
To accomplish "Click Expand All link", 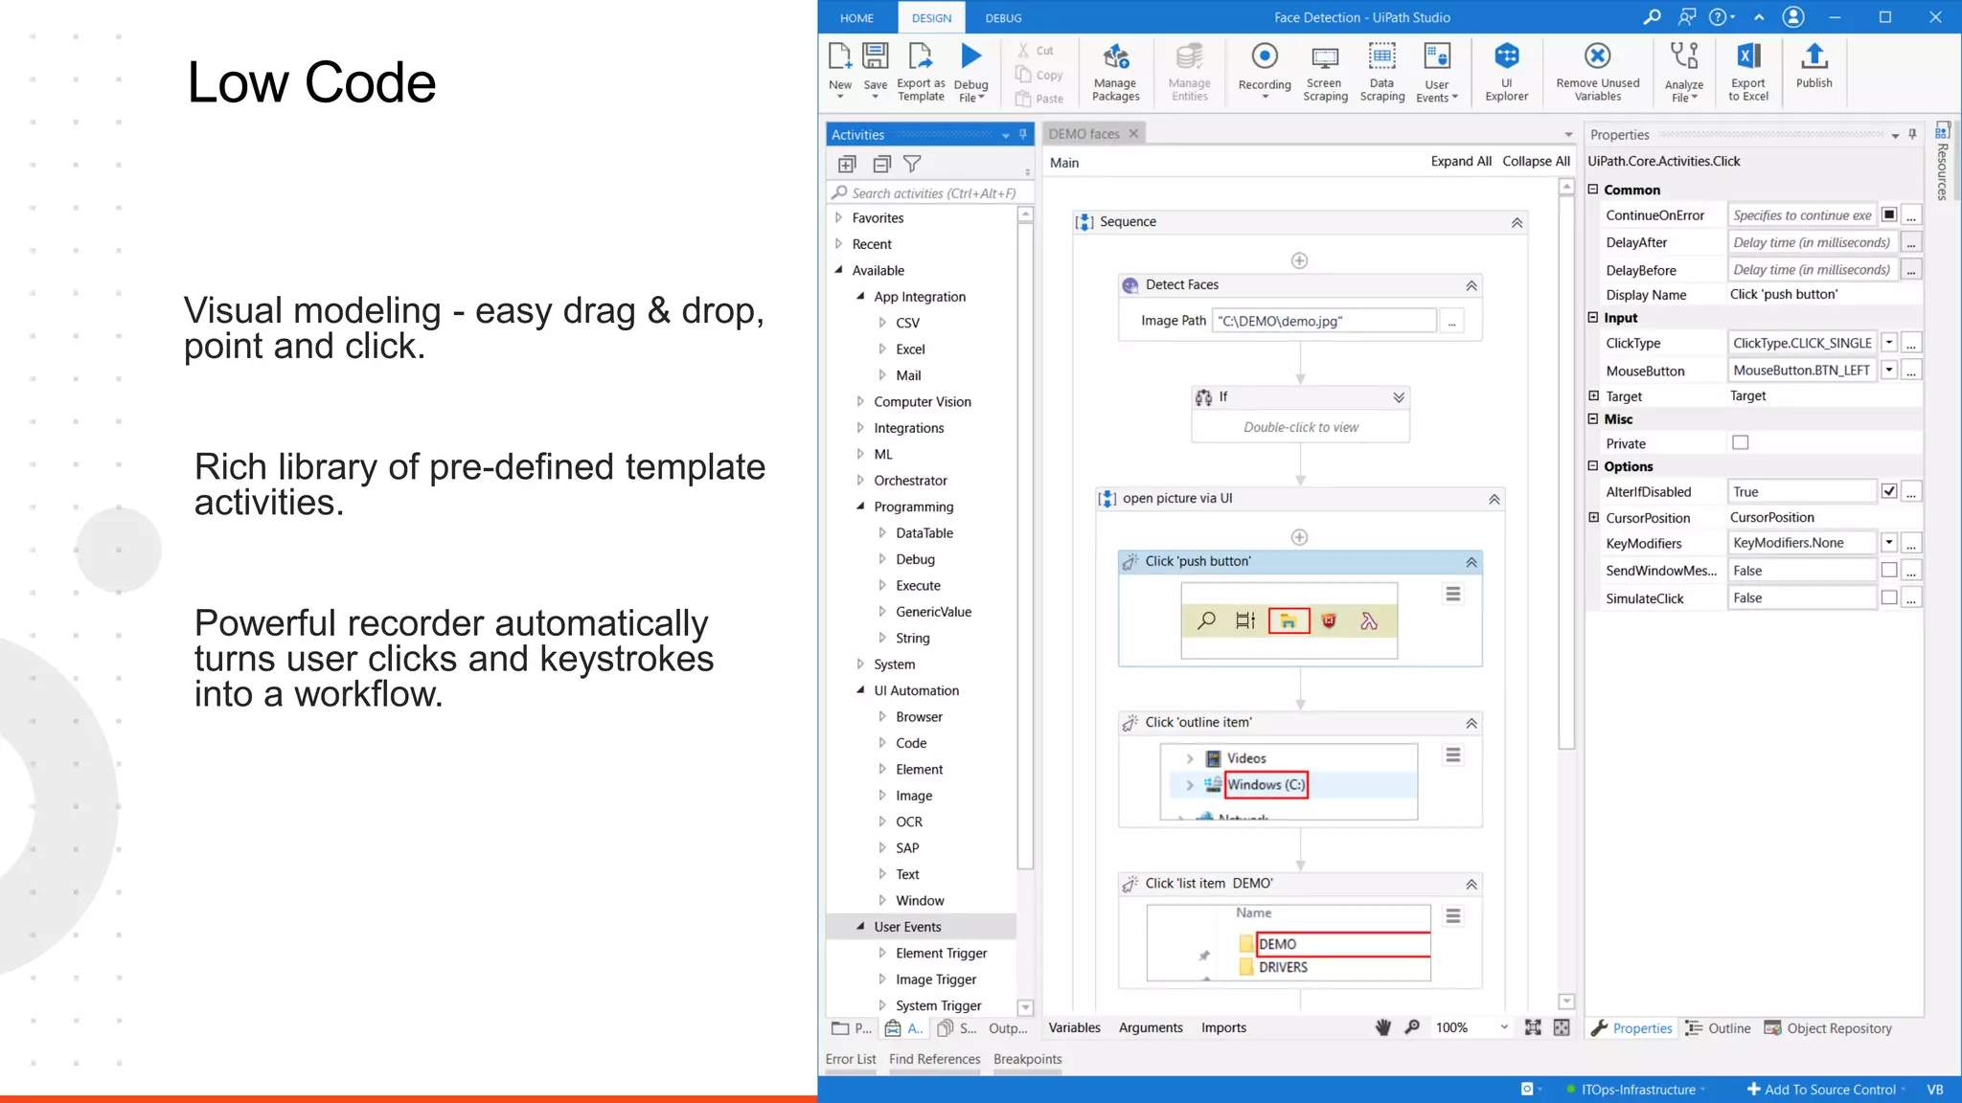I will tap(1461, 161).
